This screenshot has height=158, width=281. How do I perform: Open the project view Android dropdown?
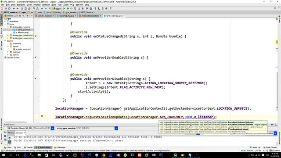[11, 16]
